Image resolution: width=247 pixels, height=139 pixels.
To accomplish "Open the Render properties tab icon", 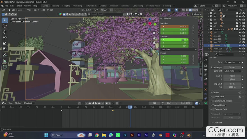I will 205,65.
